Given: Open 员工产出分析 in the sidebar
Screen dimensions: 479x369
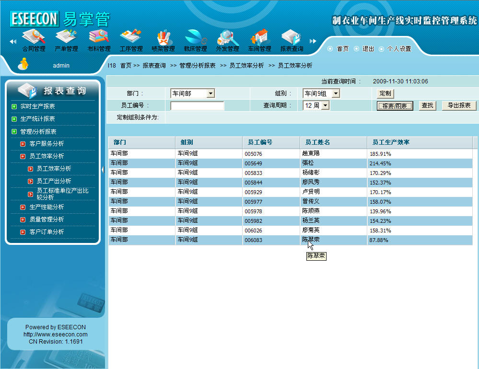Looking at the screenshot, I should 54,181.
